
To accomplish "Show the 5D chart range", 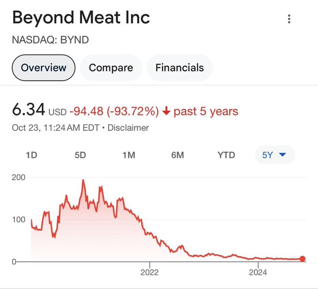I will pyautogui.click(x=80, y=155).
